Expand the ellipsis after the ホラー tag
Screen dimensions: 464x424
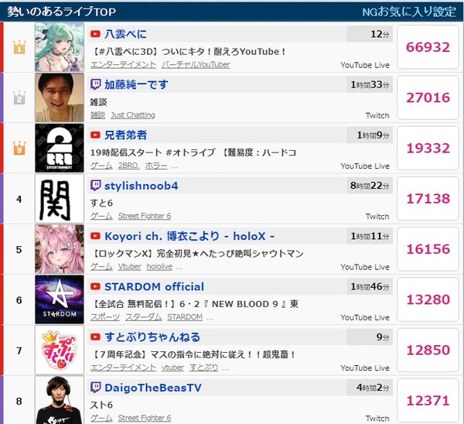174,167
